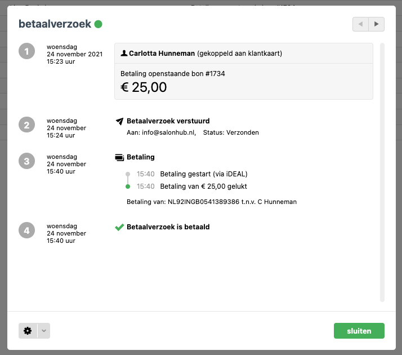402x355 pixels.
Task: Click the dialog's vertical scrollbar
Action: [382, 169]
